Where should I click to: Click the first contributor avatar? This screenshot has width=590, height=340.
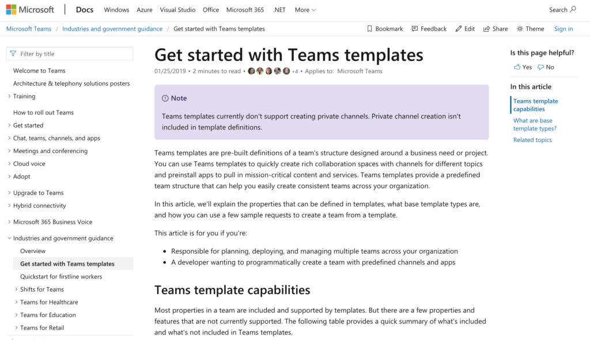pyautogui.click(x=251, y=71)
